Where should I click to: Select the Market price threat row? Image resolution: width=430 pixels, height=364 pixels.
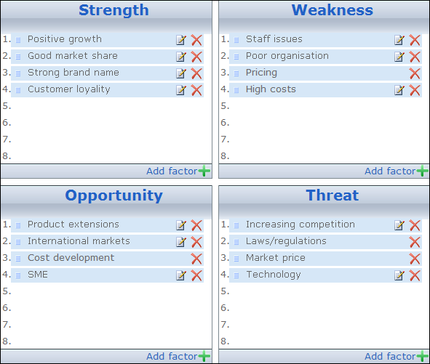pos(325,259)
